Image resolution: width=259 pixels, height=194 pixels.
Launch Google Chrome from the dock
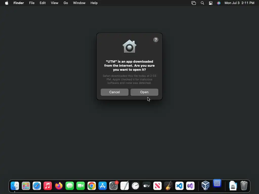(92, 186)
